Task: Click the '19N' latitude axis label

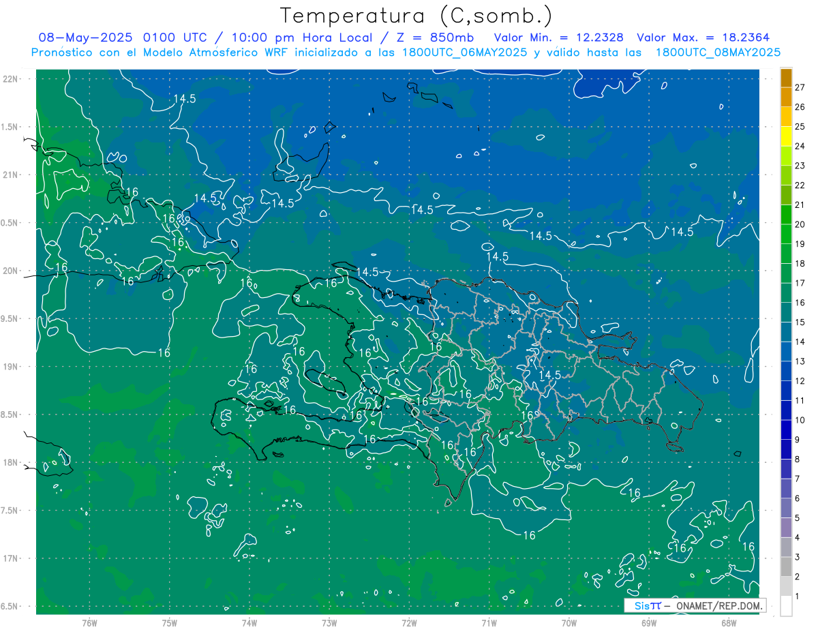Action: (x=11, y=367)
